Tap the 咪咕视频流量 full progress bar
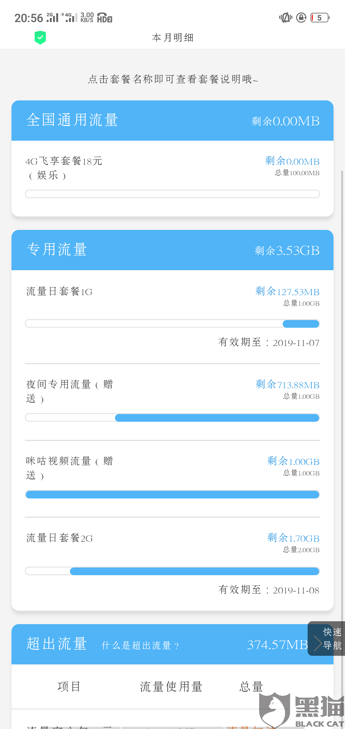The height and width of the screenshot is (729, 345). tap(172, 495)
